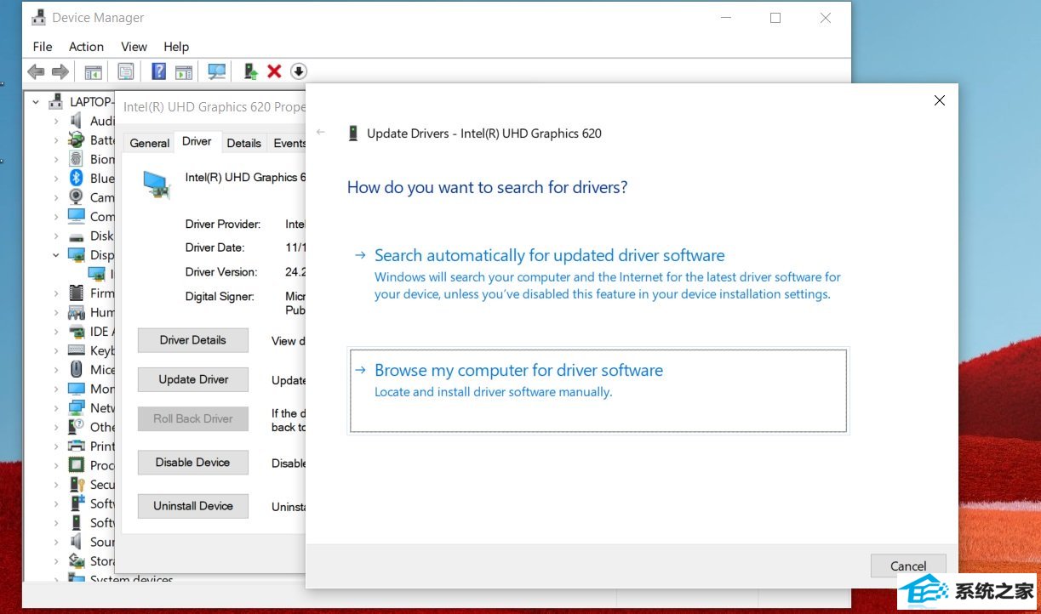Toggle the action pane toolbar icon
The image size is (1041, 614).
click(x=184, y=72)
